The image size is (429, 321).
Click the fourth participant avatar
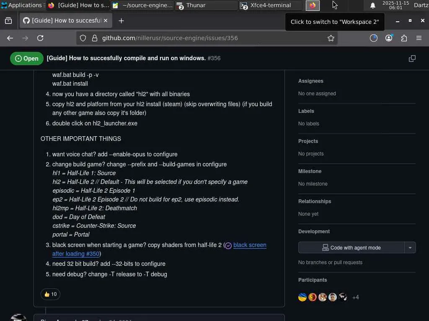[333, 297]
